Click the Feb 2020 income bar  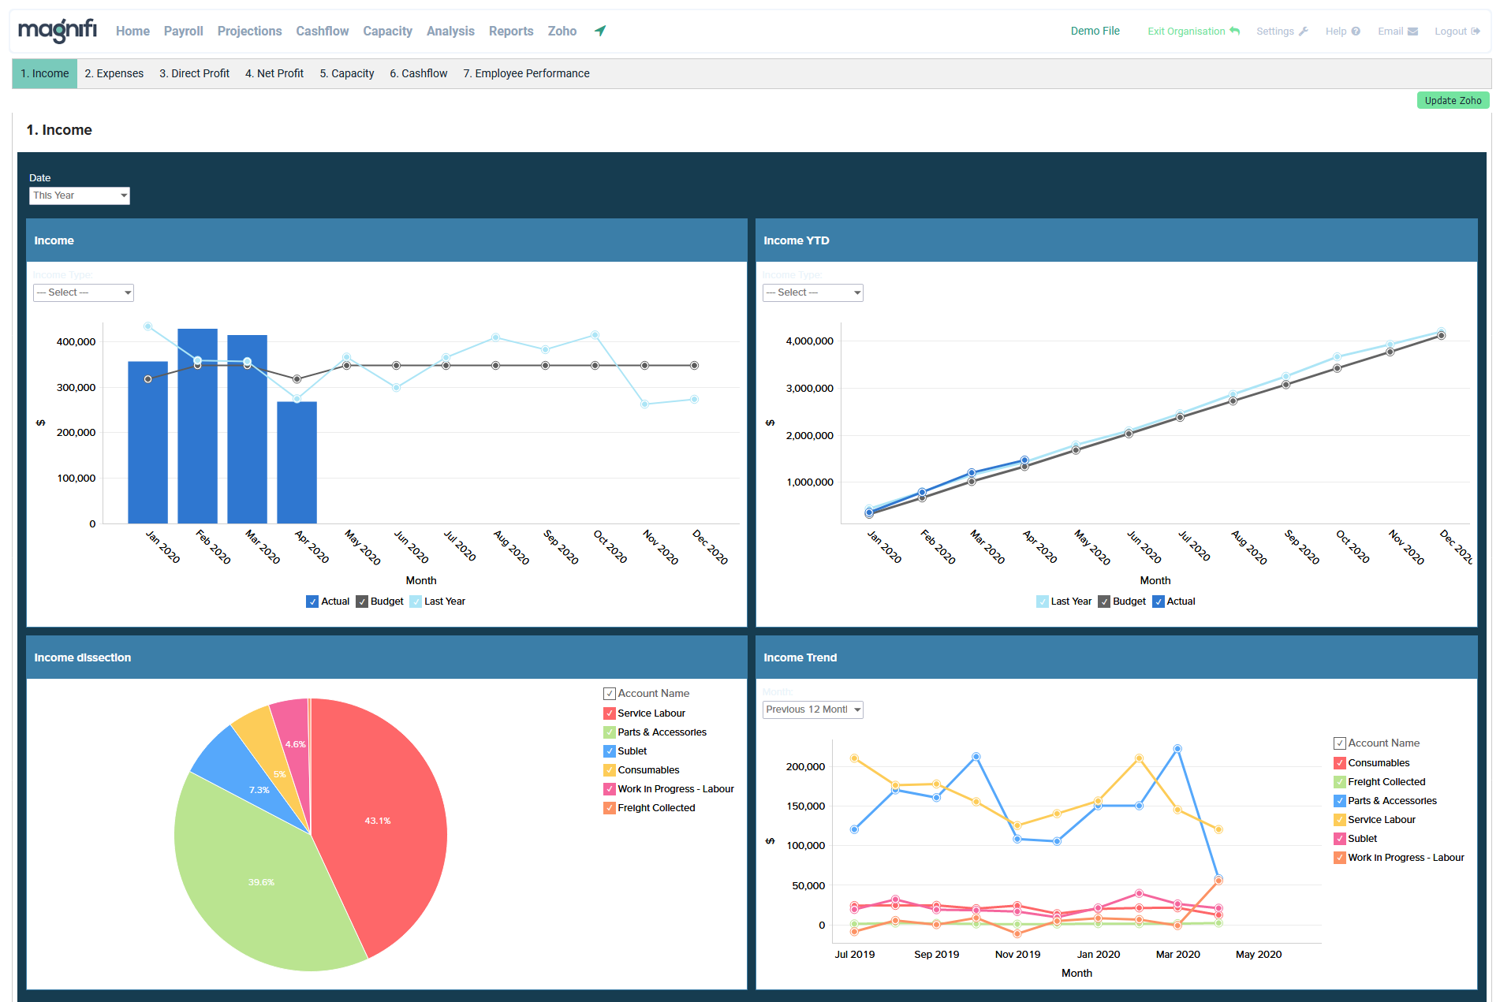coord(197,441)
